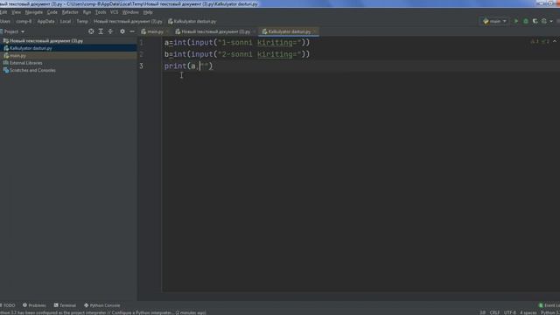Image resolution: width=560 pixels, height=315 pixels.
Task: Open the Window menu
Action: (130, 12)
